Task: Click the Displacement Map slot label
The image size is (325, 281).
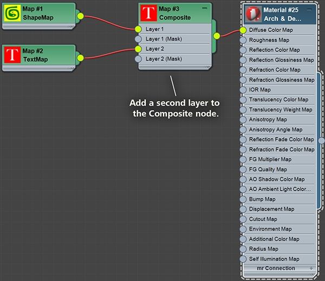Action: pyautogui.click(x=271, y=209)
